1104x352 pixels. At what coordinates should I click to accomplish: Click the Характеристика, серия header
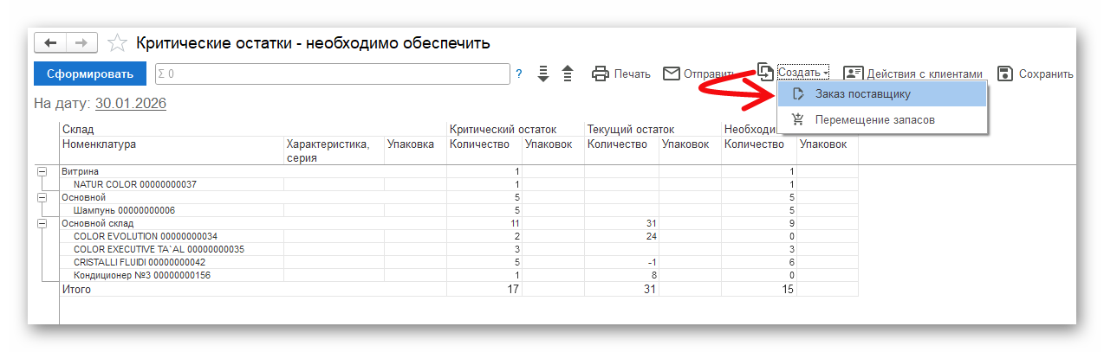[x=328, y=151]
